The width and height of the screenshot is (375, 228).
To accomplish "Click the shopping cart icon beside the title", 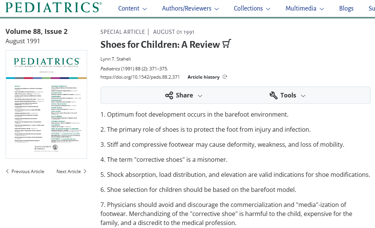I will click(x=227, y=44).
